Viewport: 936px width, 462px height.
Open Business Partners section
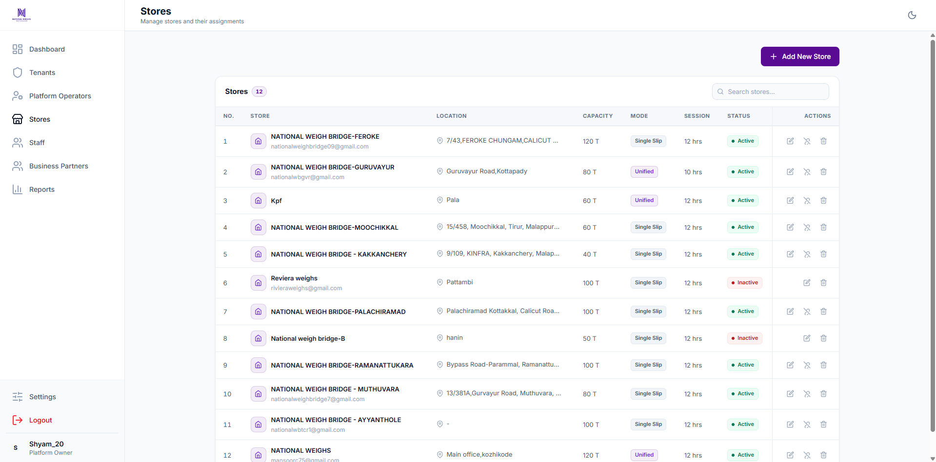click(62, 166)
